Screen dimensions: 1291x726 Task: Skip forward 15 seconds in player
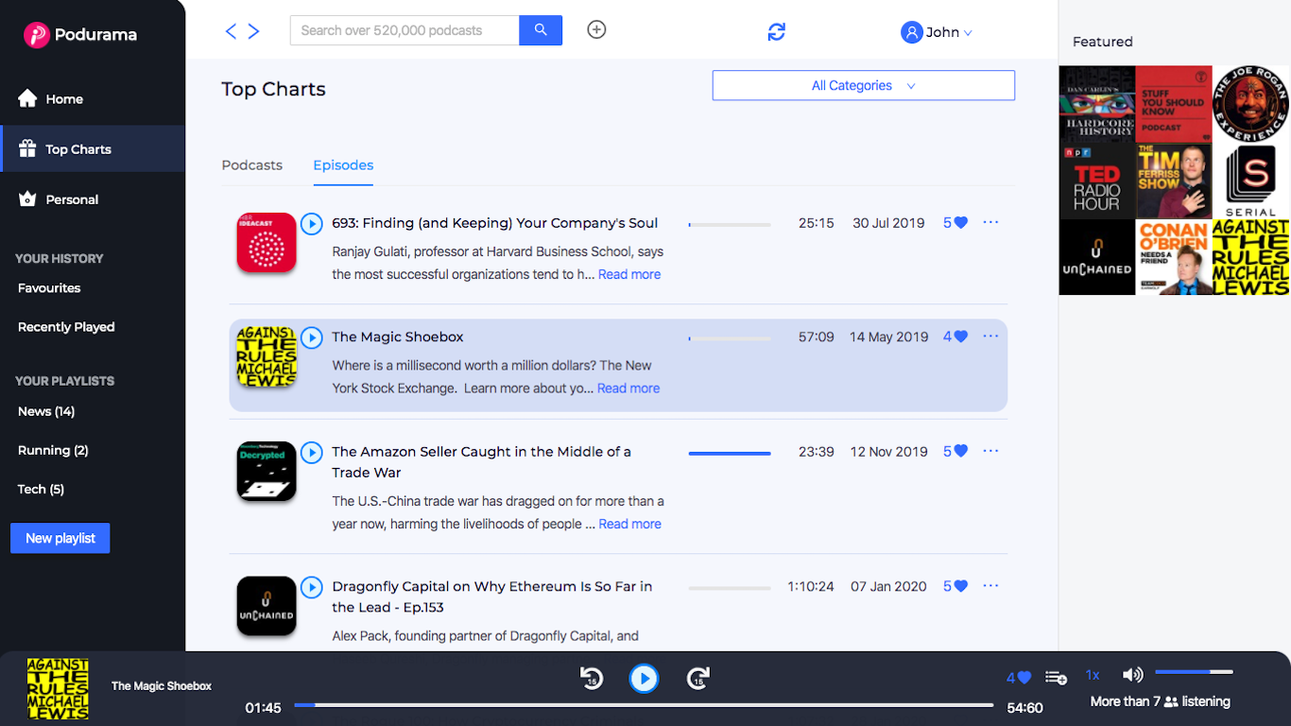[697, 678]
